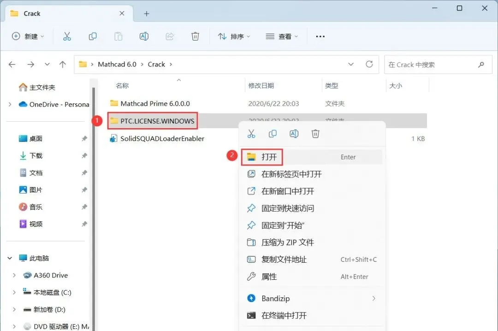Select the SolidSQUADLoaderEnabler file
The width and height of the screenshot is (498, 331).
[157, 138]
